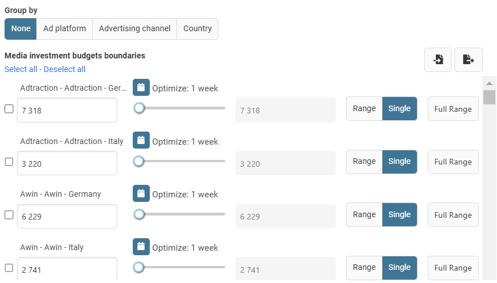Click the Select all link
This screenshot has height=283, width=497.
pos(21,69)
